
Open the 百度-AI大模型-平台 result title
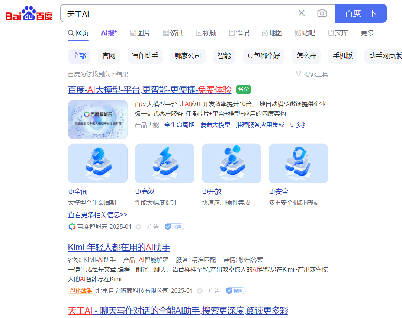click(150, 90)
